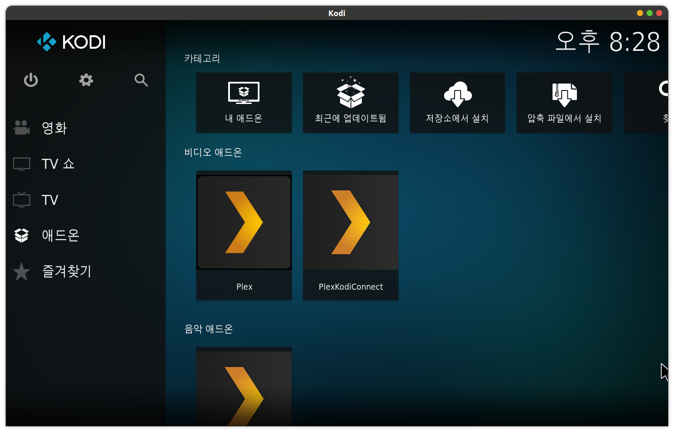Click the PlexKodiConnect label text
The height and width of the screenshot is (432, 674).
(x=351, y=287)
